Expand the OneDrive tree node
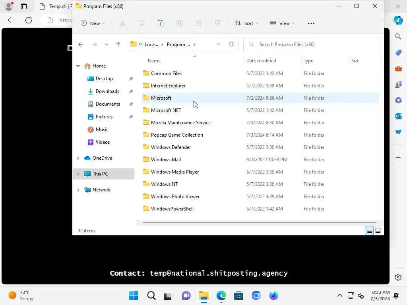Screen dimensions: 407x305 (78, 158)
